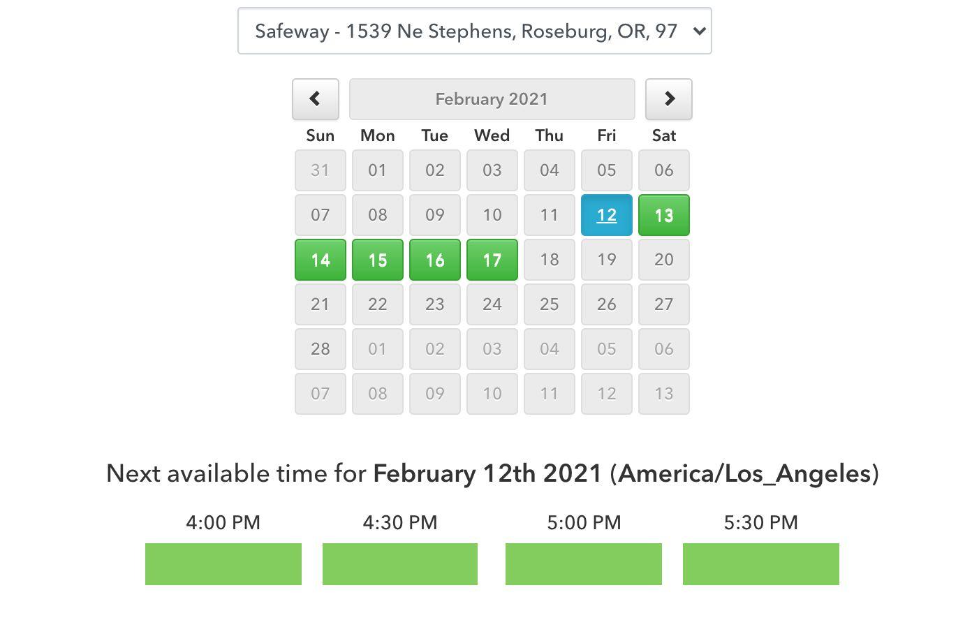The width and height of the screenshot is (972, 620).
Task: Click January 31 in the calendar
Action: [321, 170]
